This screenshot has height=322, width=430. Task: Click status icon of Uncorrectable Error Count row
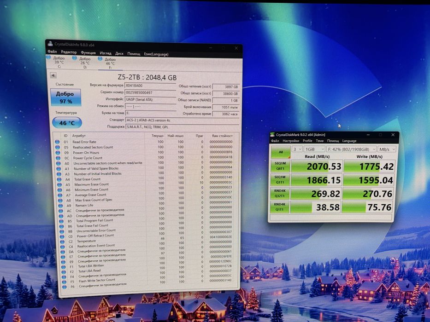(x=62, y=232)
